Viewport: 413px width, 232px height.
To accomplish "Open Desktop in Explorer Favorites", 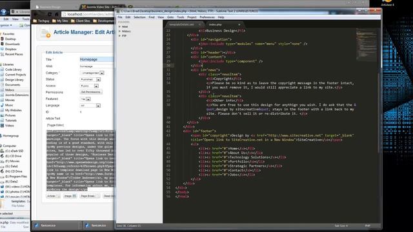I will pos(10,39).
